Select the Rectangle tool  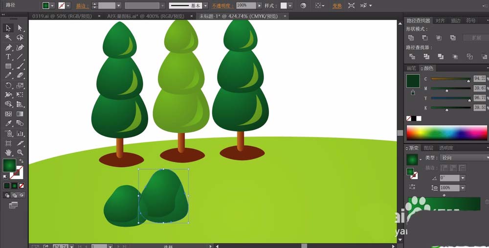click(x=8, y=66)
